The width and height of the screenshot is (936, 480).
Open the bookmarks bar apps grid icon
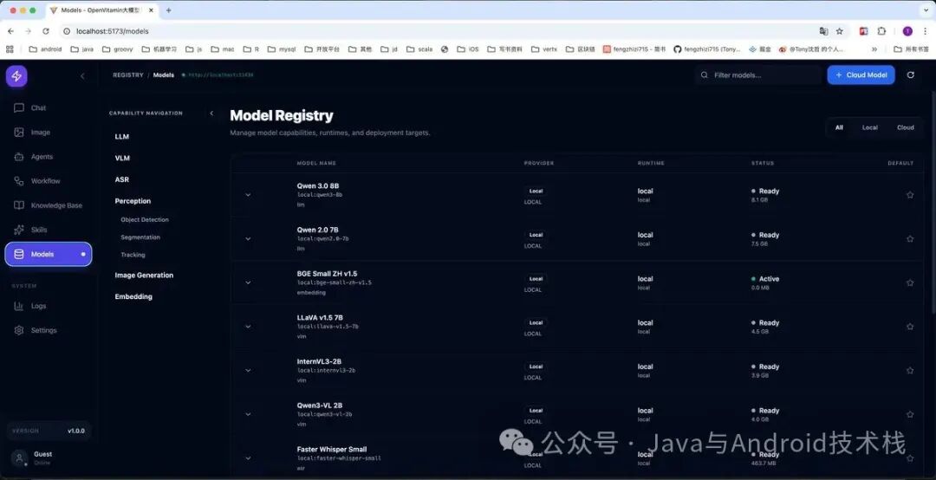pos(10,49)
